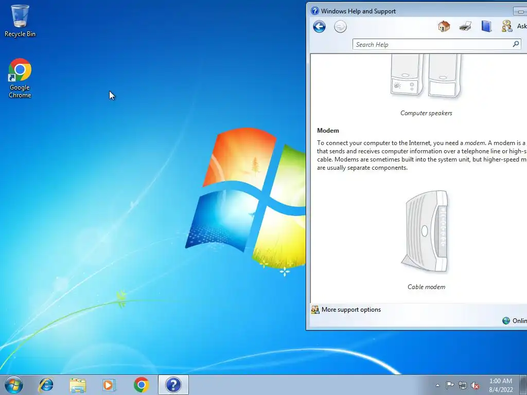Click the muted volume tray icon
Screen dimensions: 527x395
475,385
